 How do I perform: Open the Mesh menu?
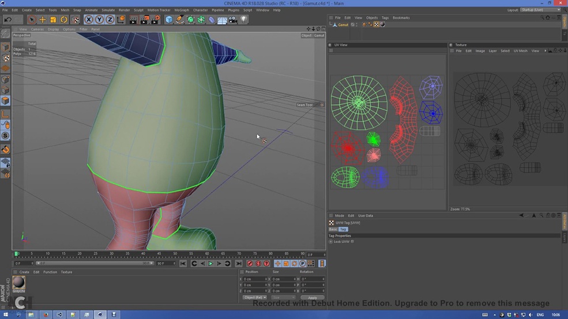point(65,10)
